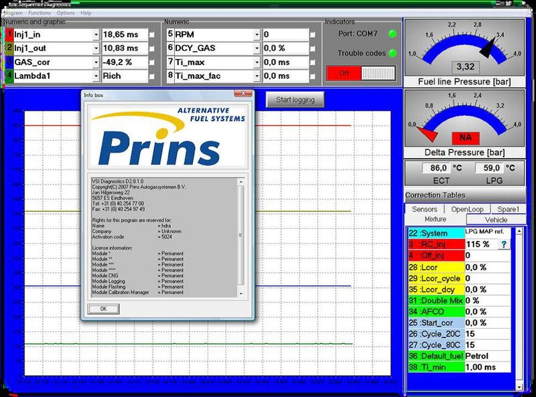
Task: Open the GAS_cor channel dropdown
Action: tap(96, 62)
